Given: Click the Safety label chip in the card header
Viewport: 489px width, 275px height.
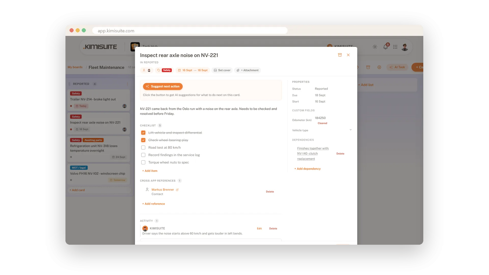Looking at the screenshot, I should [x=167, y=70].
